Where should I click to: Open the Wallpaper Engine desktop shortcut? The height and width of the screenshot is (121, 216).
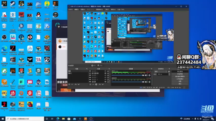pyautogui.click(x=13, y=17)
